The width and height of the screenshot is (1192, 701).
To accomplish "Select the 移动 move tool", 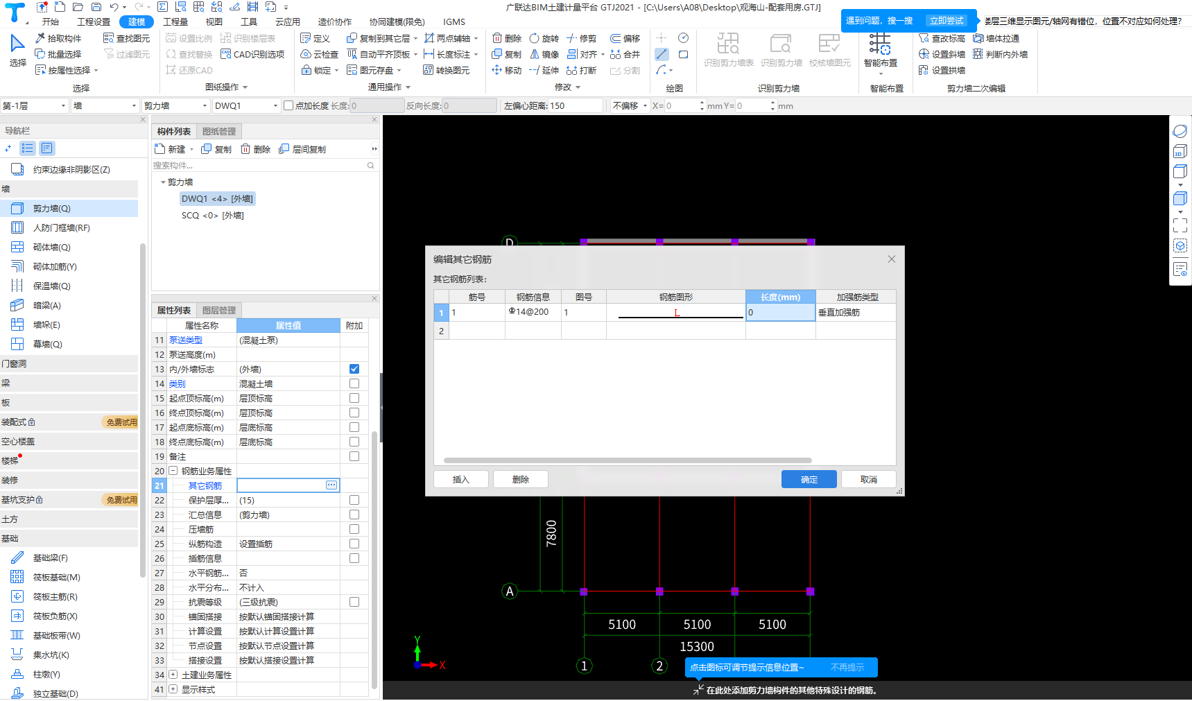I will click(507, 70).
